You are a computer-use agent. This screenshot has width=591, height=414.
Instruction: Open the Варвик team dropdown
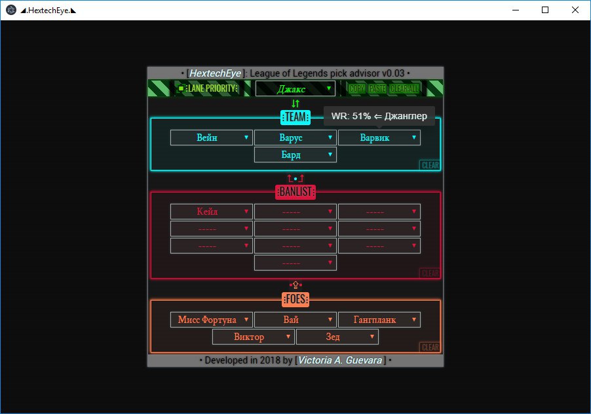pyautogui.click(x=379, y=138)
